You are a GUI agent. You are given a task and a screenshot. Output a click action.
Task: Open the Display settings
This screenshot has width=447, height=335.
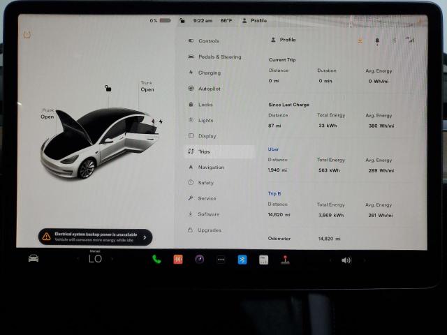(x=202, y=136)
